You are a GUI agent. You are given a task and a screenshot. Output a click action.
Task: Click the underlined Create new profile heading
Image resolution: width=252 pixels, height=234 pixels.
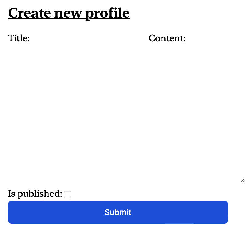(x=69, y=13)
